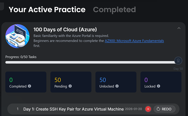Click the 100 Days of Cloud (Azure) title
The width and height of the screenshot is (188, 116).
(x=65, y=29)
